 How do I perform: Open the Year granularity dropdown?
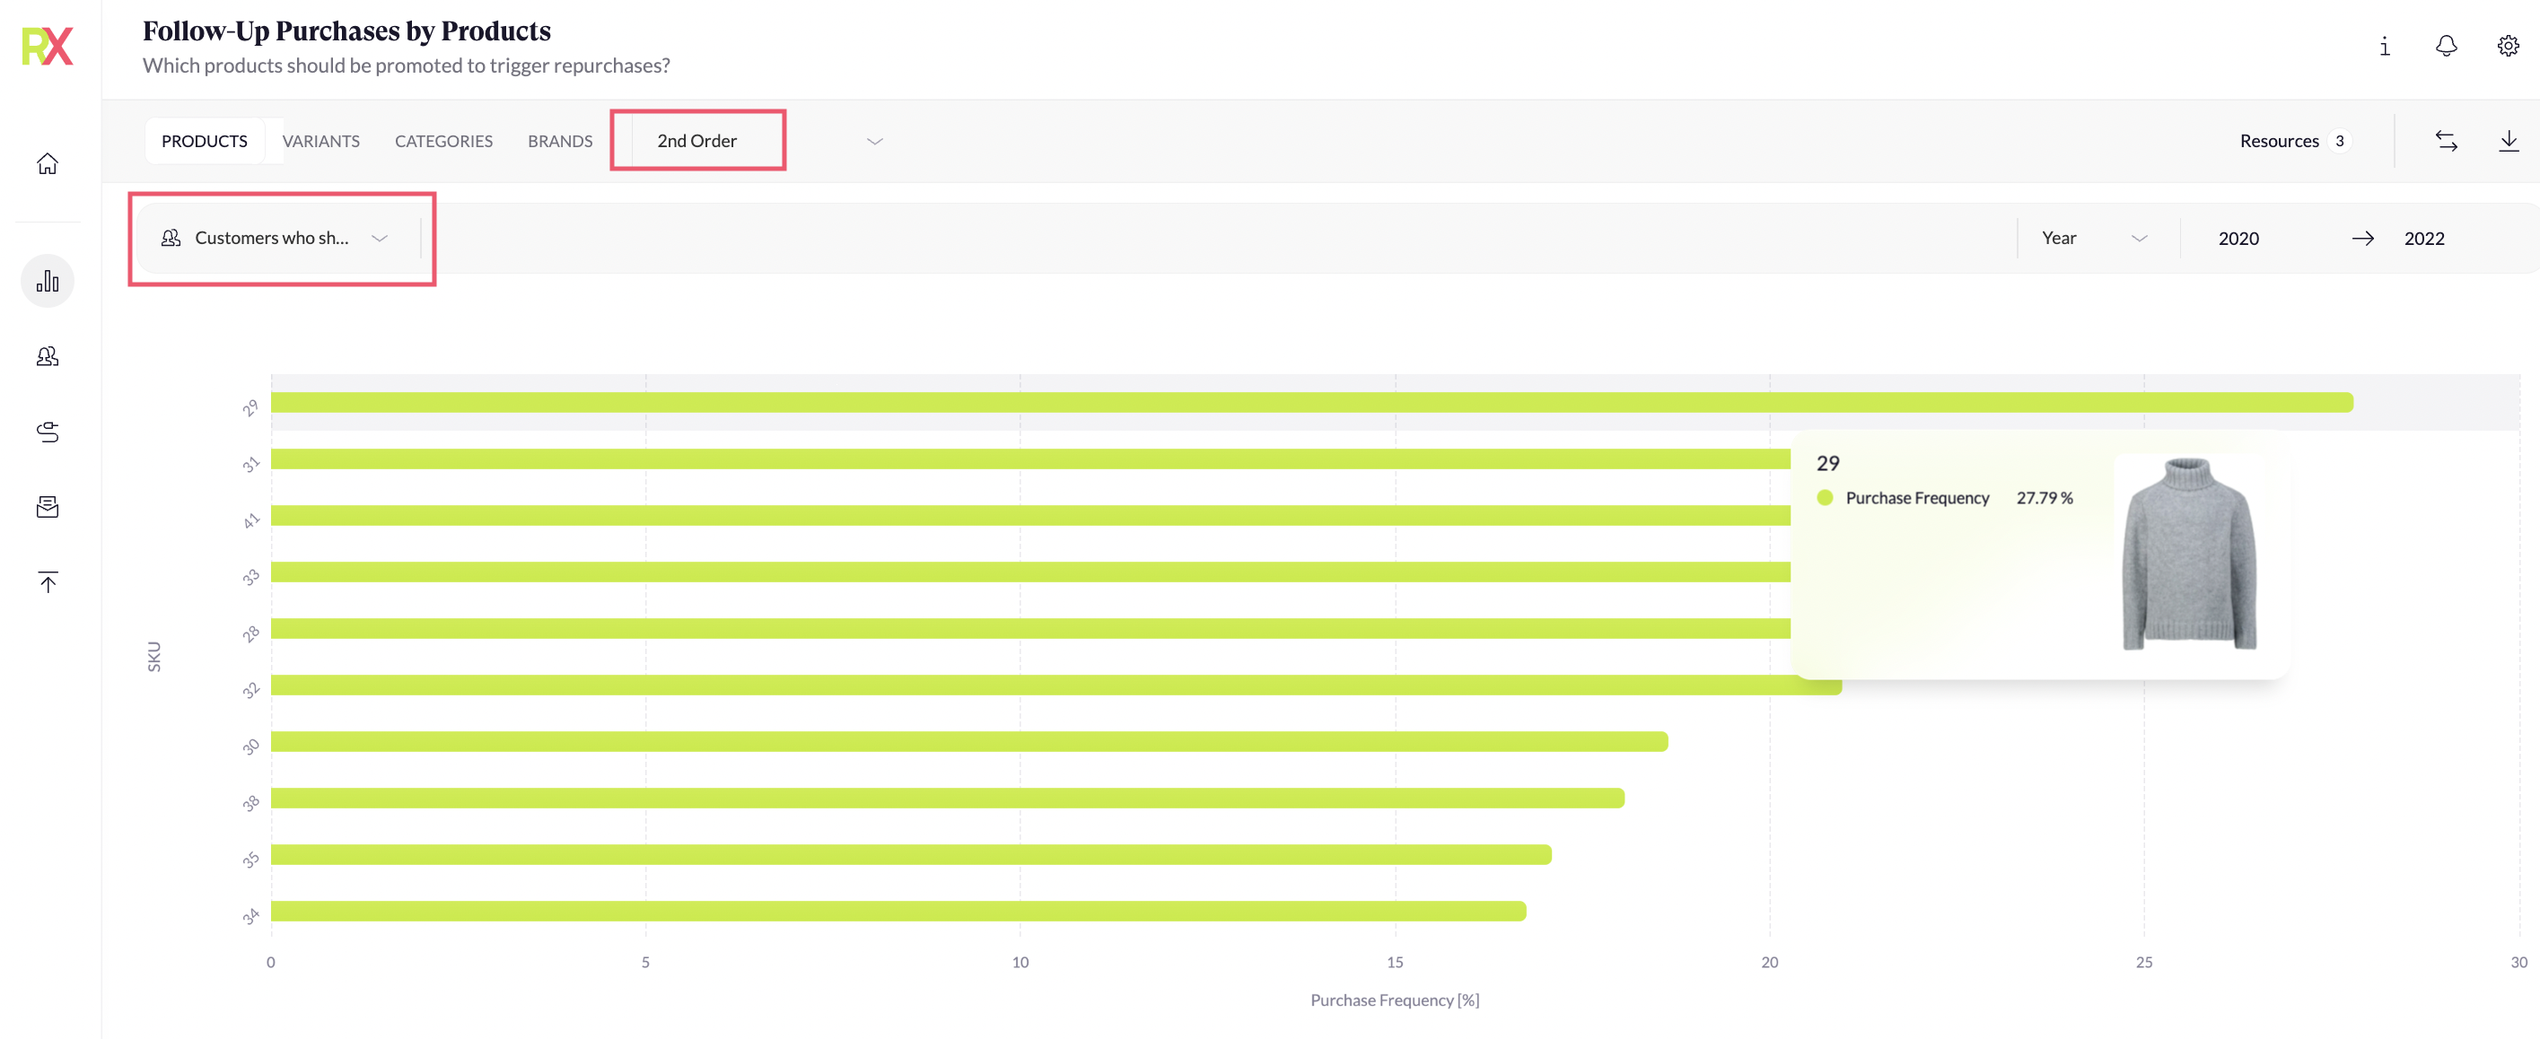(x=2096, y=239)
